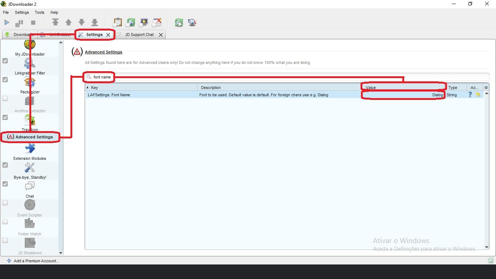496x279 pixels.
Task: Close the Settings tab
Action: point(108,35)
